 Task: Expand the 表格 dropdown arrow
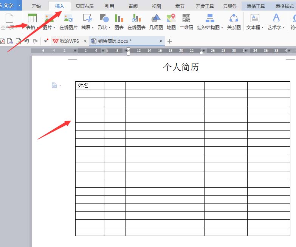(37, 28)
